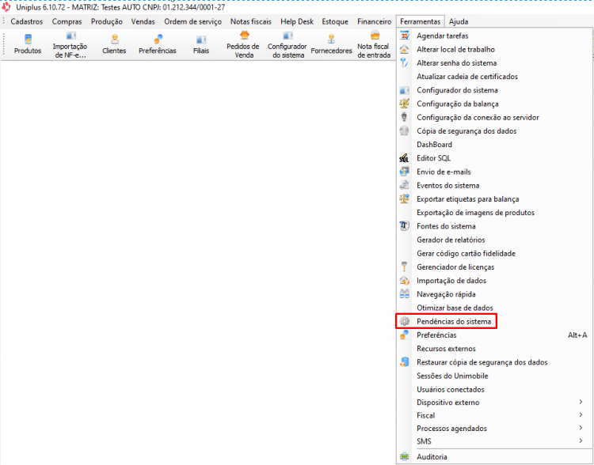Click the Eventos do sistema icon
Viewport: 594px width, 465px height.
click(405, 185)
